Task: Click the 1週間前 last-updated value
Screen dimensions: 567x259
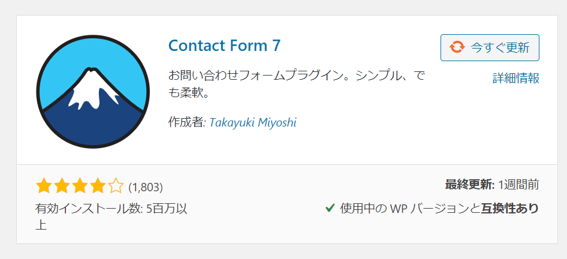Action: pyautogui.click(x=518, y=185)
